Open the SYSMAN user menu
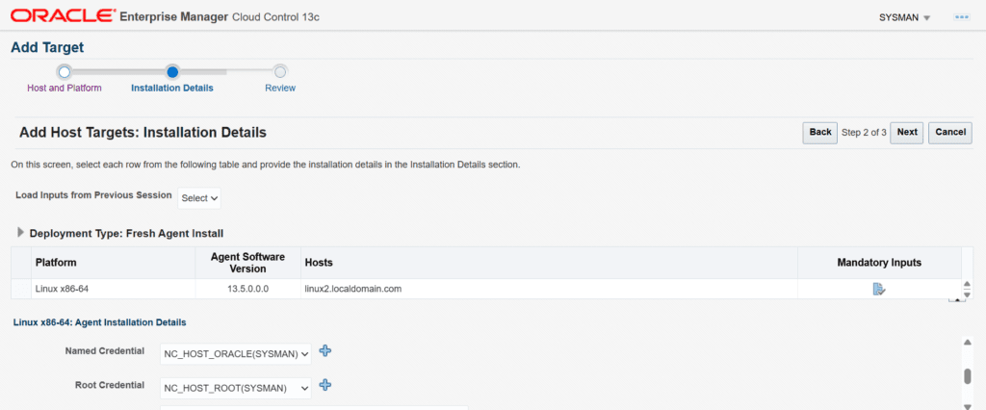The image size is (986, 410). point(904,17)
